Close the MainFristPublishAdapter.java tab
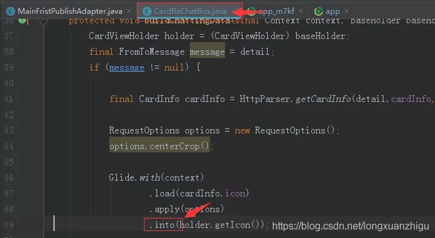This screenshot has height=238, width=435. 129,11
